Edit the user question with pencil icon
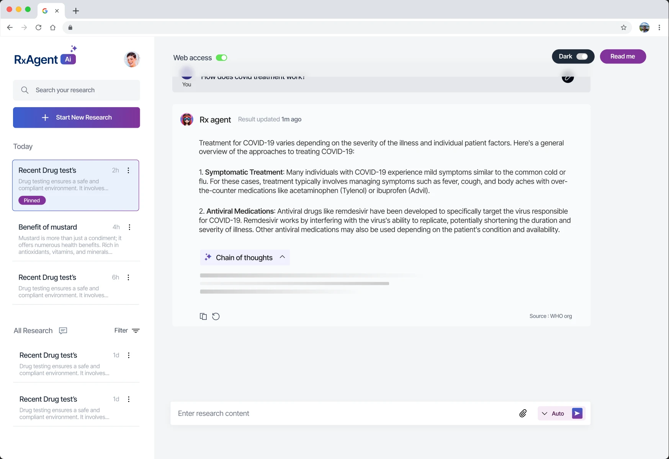The height and width of the screenshot is (459, 669). click(x=568, y=78)
